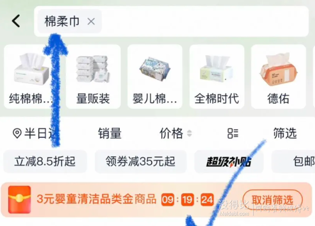This screenshot has height=226, width=315.
Task: Tap the 半日达 location pin icon
Action: (x=17, y=134)
